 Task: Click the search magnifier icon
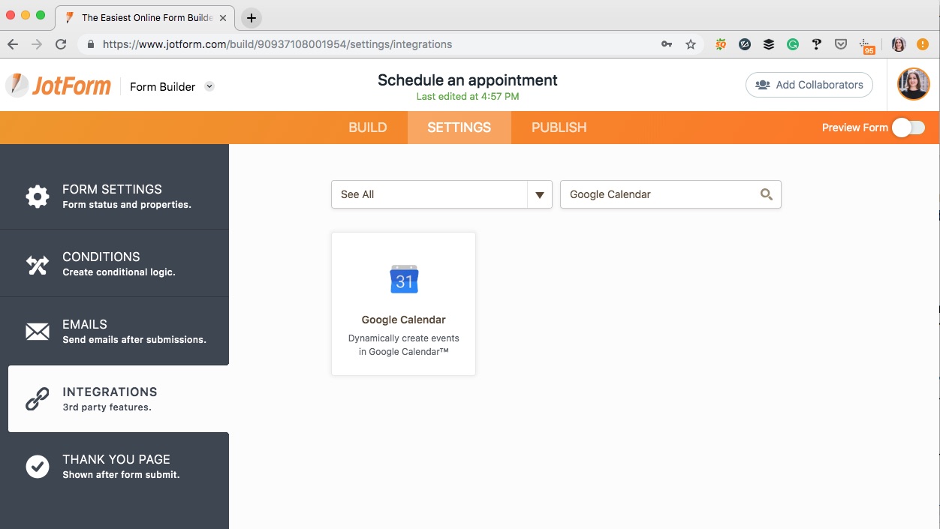(x=767, y=194)
